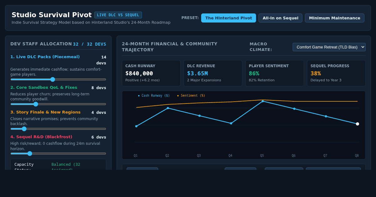The image size is (376, 197).
Task: Click the Story Finale & New Regions slider
Action: click(58, 129)
